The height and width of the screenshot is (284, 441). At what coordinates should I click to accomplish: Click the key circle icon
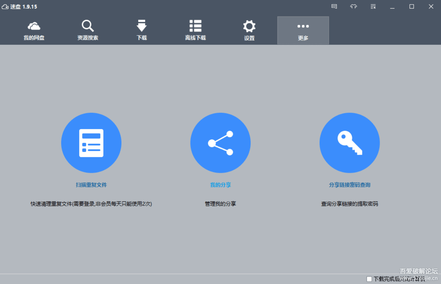[350, 143]
